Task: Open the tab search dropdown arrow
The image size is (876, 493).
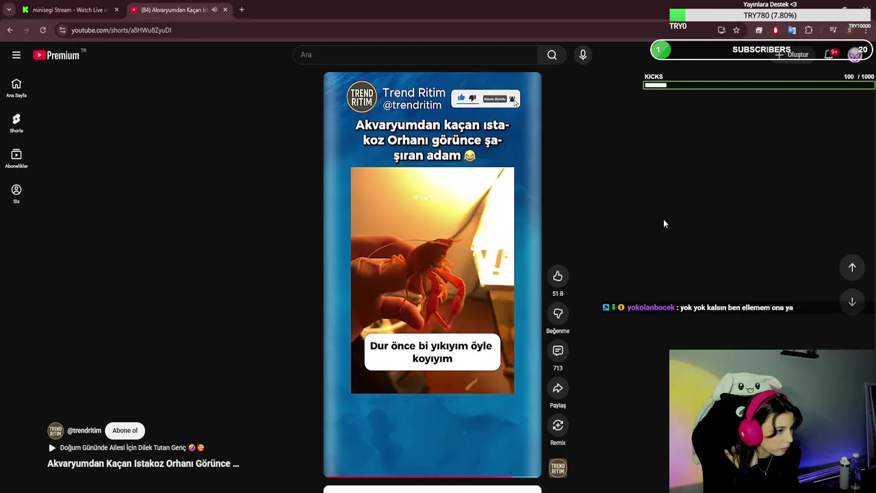Action: tap(8, 10)
